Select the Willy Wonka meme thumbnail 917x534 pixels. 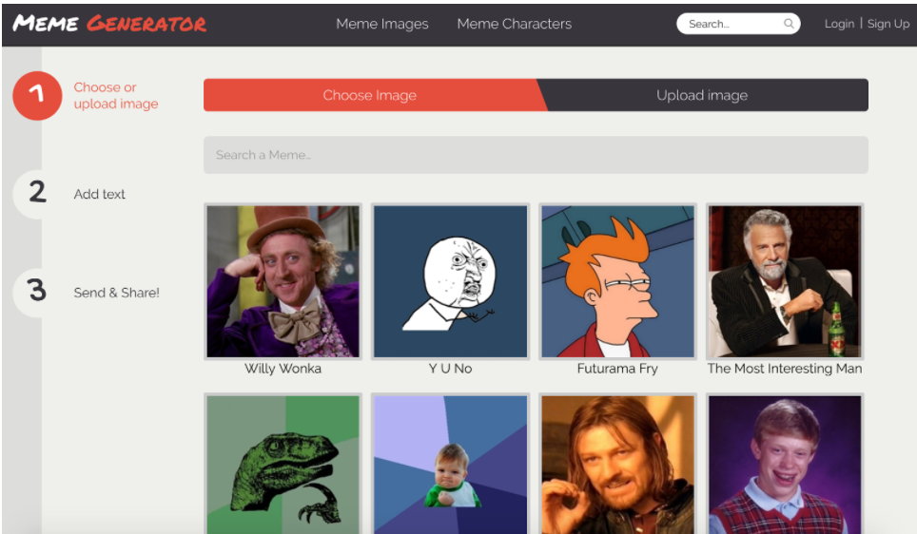[283, 281]
